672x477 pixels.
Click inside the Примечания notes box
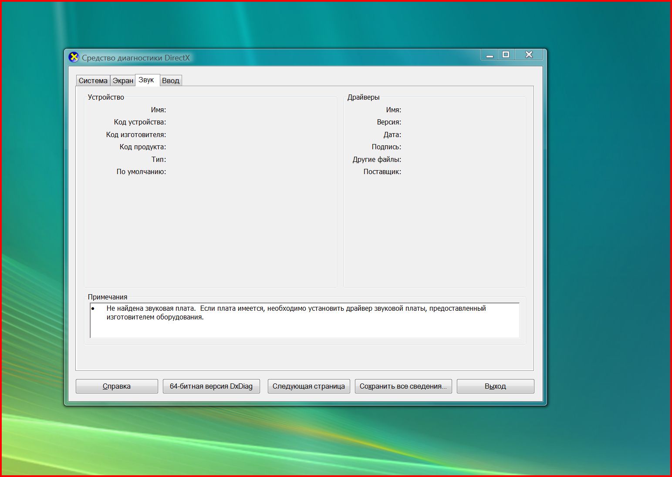tap(305, 329)
